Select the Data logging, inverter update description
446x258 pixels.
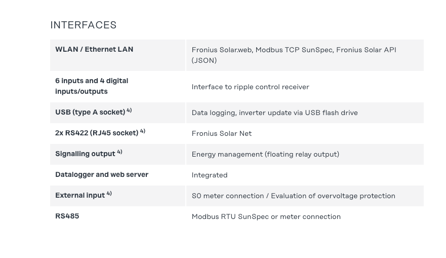pos(274,113)
